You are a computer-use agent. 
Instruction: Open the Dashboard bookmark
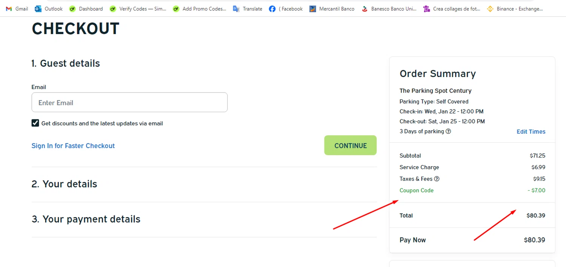[86, 9]
